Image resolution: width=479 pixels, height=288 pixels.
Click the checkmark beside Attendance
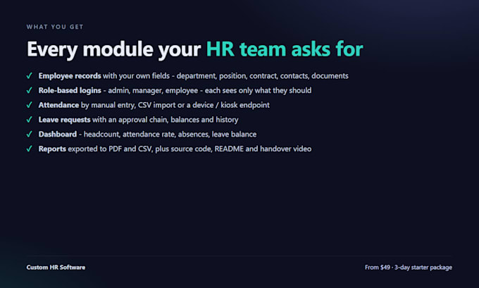pyautogui.click(x=30, y=105)
